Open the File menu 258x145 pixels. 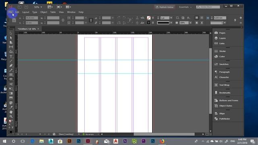tap(10, 12)
